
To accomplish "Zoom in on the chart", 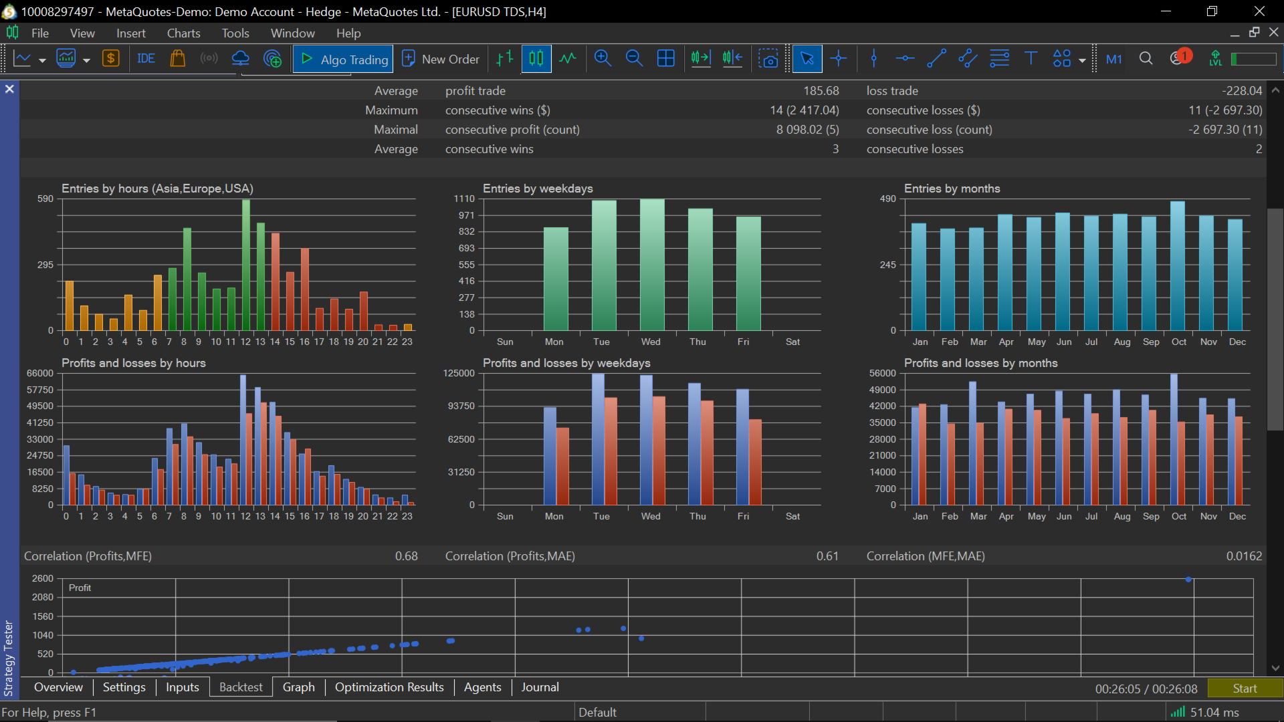I will [603, 59].
